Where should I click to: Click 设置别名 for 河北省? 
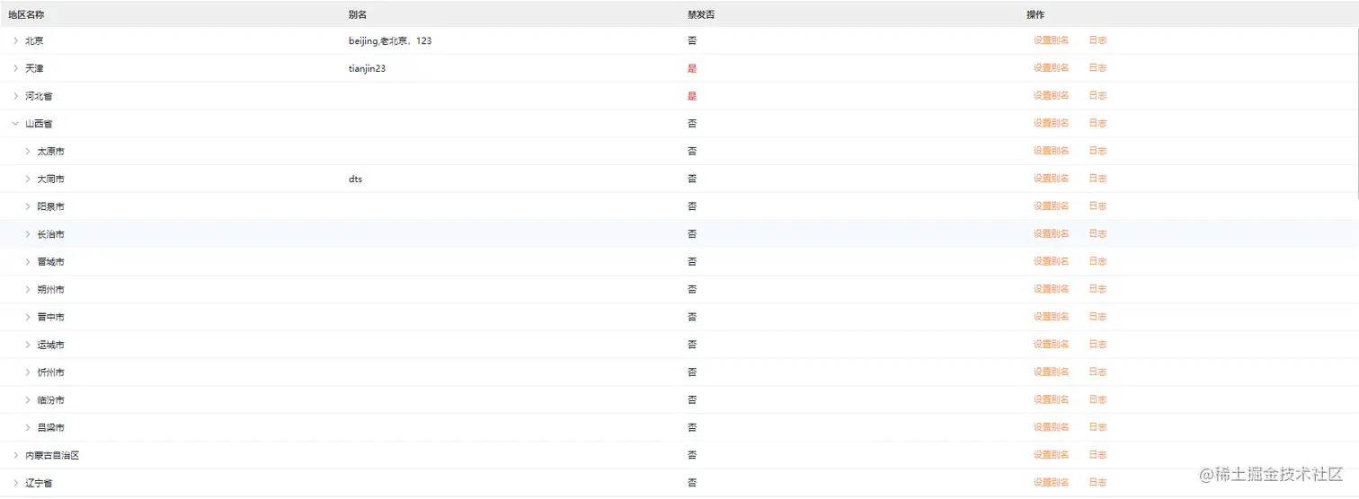pyautogui.click(x=1051, y=95)
